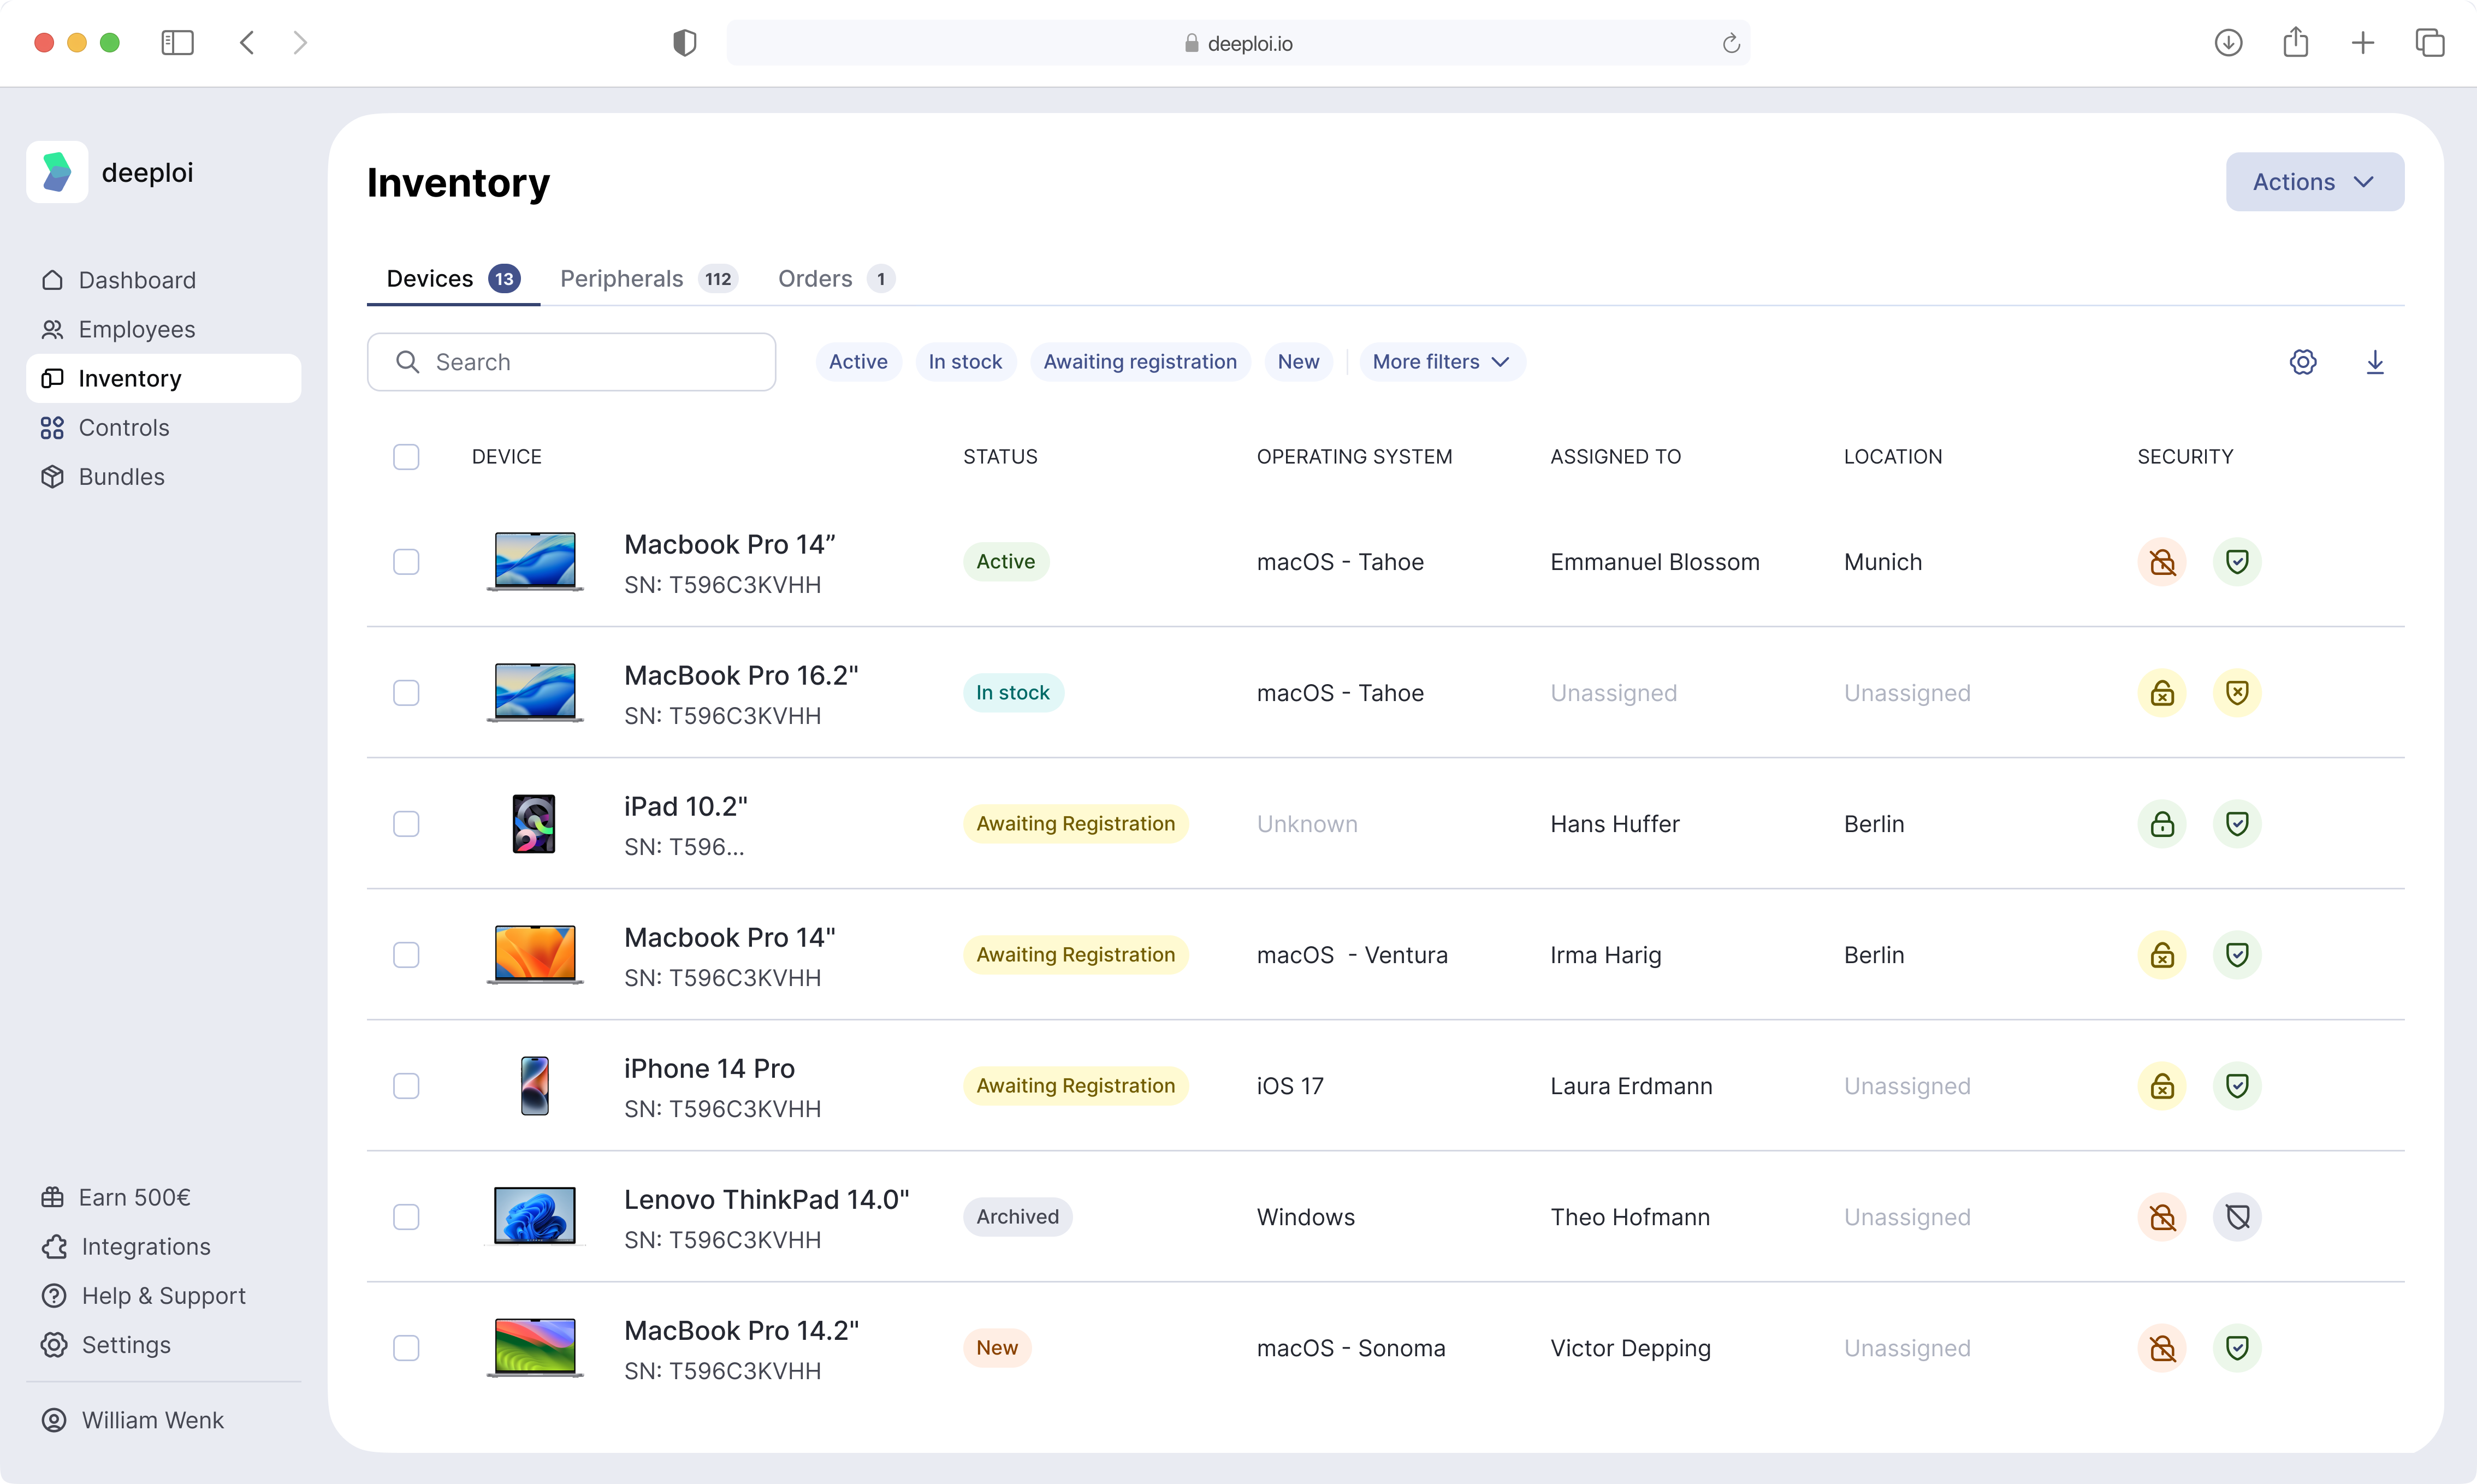Switch to the Devices tab
2477x1484 pixels.
click(x=453, y=279)
